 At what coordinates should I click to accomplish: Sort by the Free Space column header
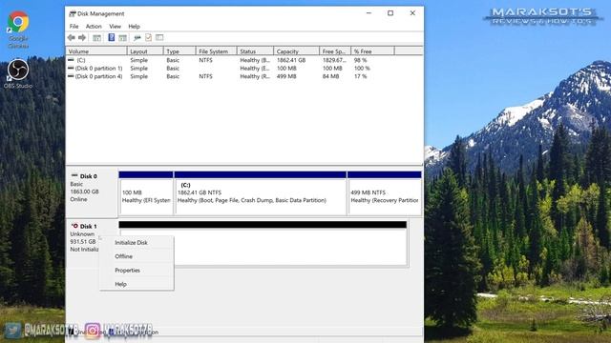335,51
